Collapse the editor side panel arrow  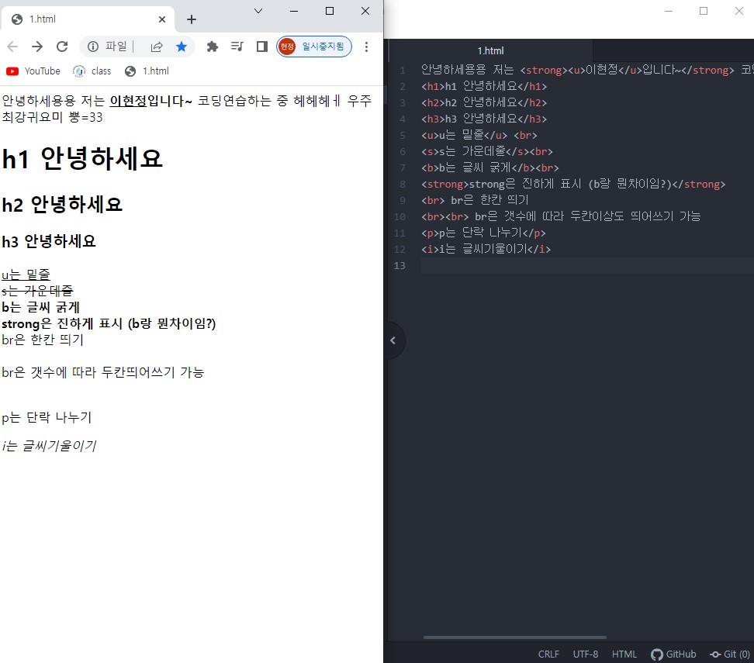pyautogui.click(x=393, y=340)
